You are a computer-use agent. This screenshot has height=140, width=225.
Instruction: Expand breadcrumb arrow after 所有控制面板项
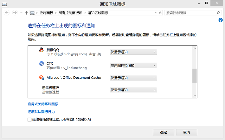[85, 13]
